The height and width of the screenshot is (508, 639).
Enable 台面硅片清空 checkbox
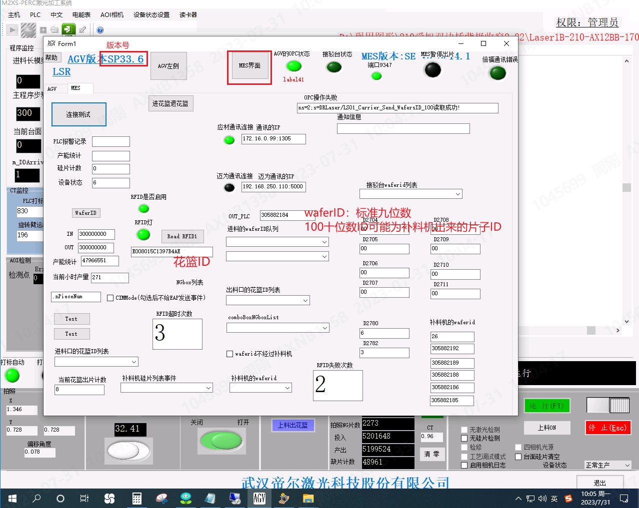pyautogui.click(x=518, y=457)
